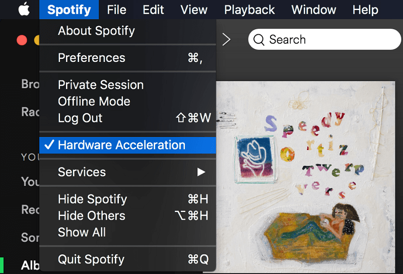The width and height of the screenshot is (403, 274).
Task: Turn on Offline Mode
Action: (x=94, y=101)
